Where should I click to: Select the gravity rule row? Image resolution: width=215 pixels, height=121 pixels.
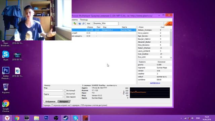pos(155,65)
